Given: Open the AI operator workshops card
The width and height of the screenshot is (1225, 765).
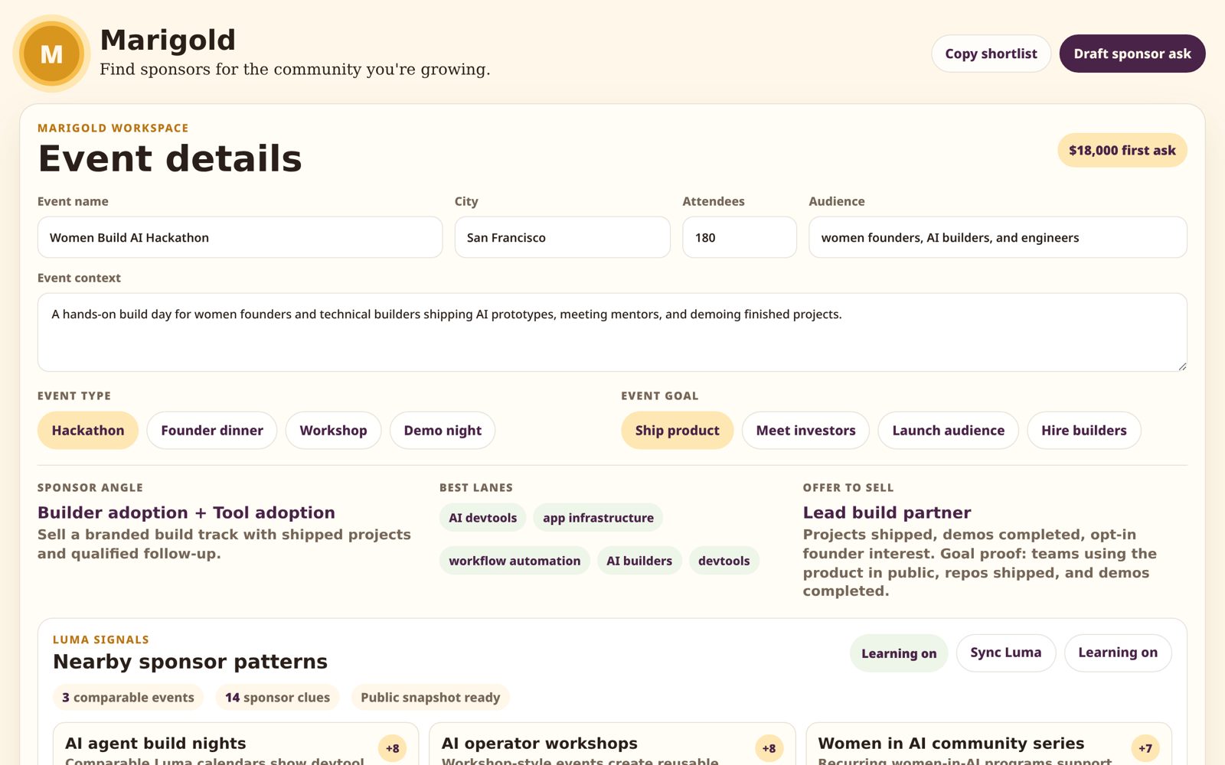Looking at the screenshot, I should click(612, 744).
